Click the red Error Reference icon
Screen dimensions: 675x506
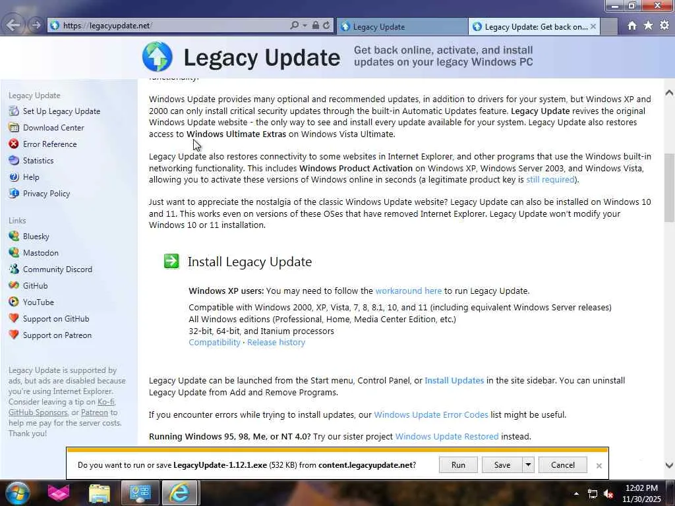[14, 144]
